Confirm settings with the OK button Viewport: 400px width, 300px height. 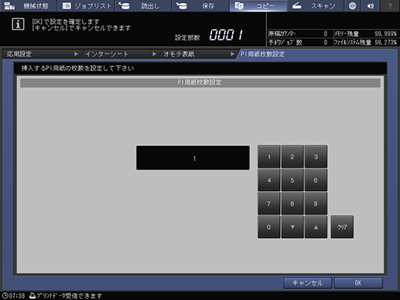tap(358, 283)
